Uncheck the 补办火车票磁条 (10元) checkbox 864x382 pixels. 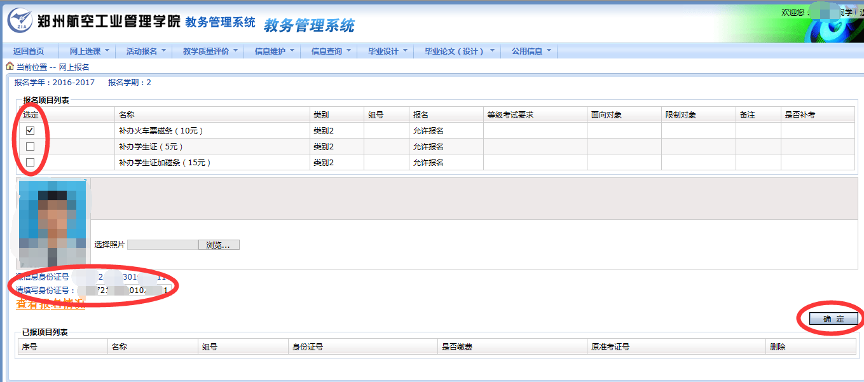30,130
